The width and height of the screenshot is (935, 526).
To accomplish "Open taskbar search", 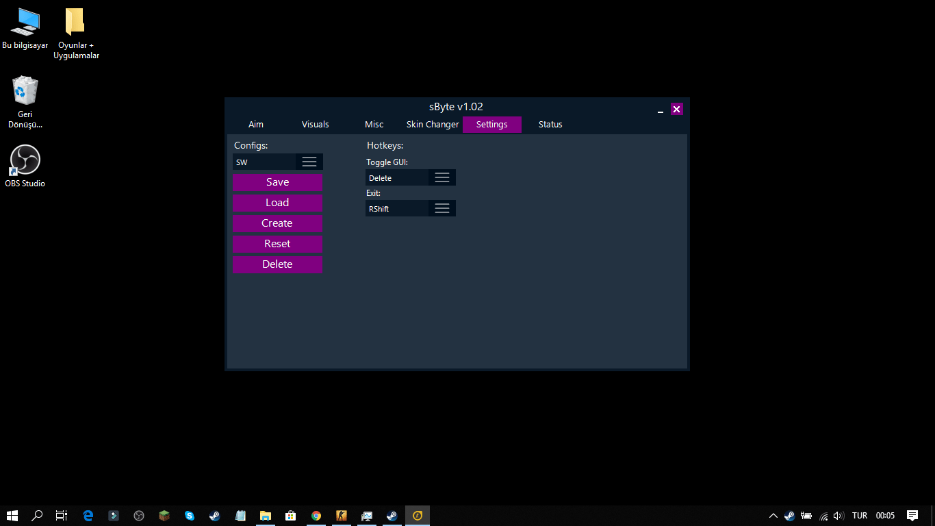I will point(38,516).
